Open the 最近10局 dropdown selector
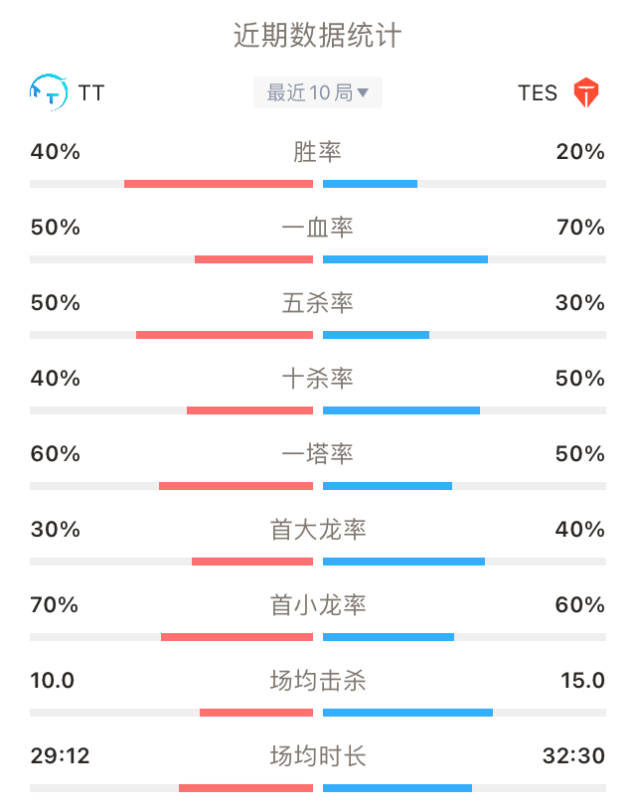Image resolution: width=636 pixels, height=812 pixels. click(317, 92)
